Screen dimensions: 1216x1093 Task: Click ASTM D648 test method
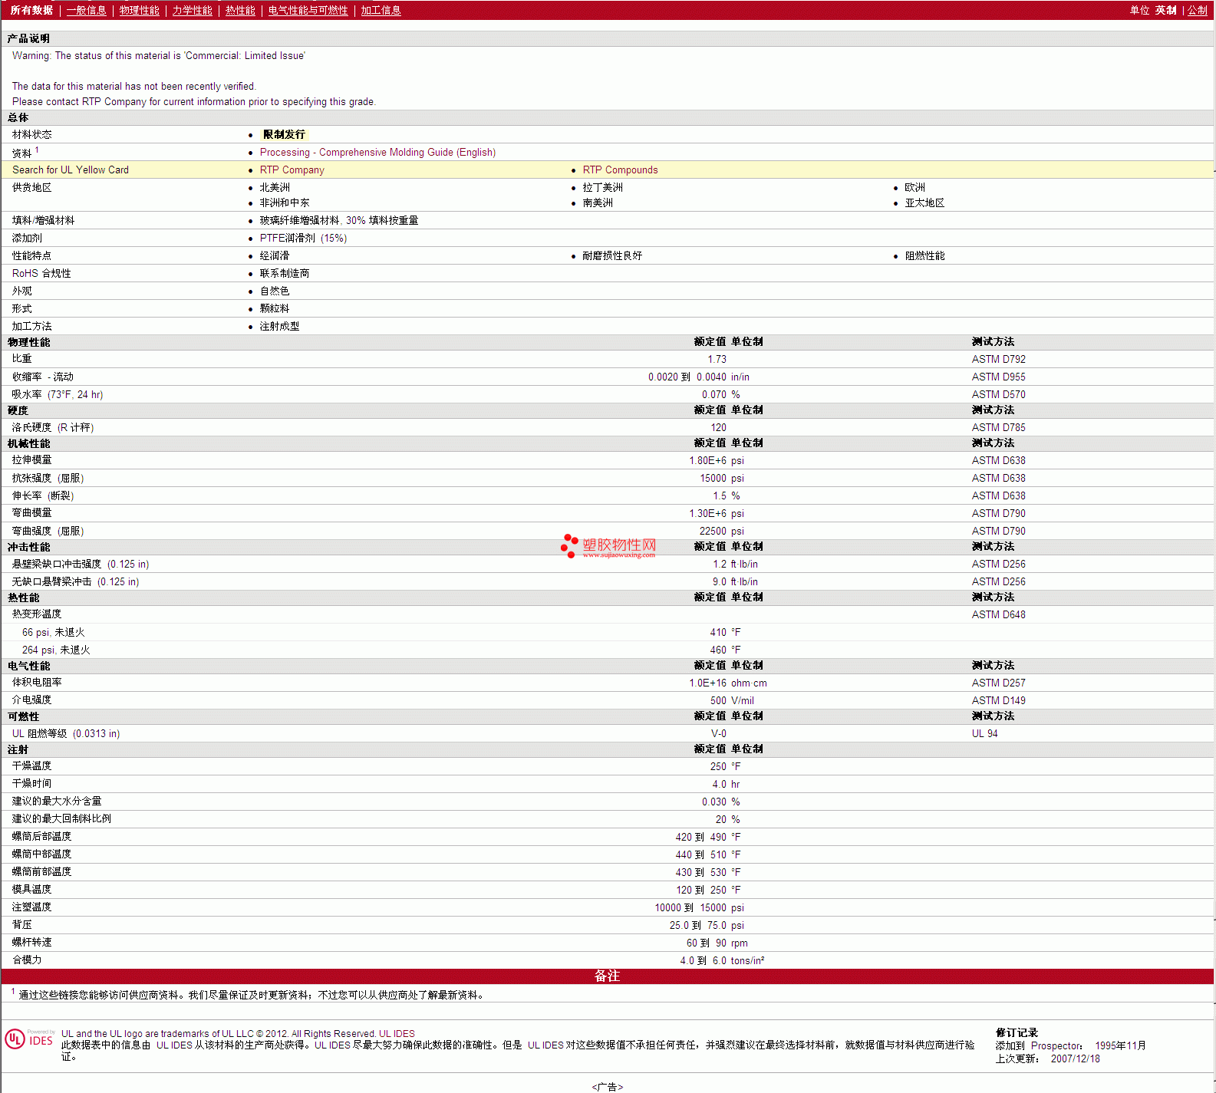[998, 614]
